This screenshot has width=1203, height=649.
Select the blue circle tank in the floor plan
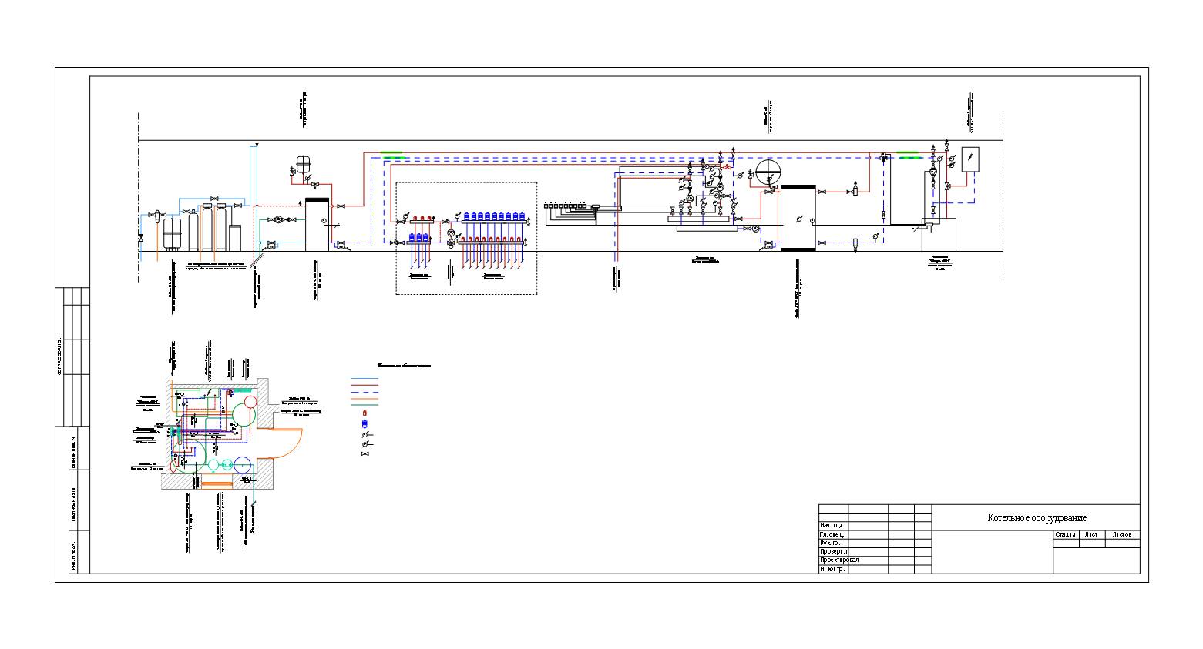[242, 465]
